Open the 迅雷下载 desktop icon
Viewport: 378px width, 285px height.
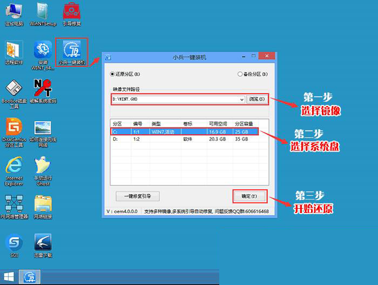coord(43,246)
